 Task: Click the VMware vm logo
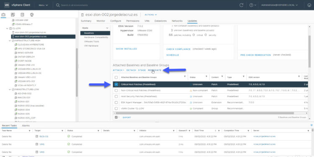pos(7,5)
